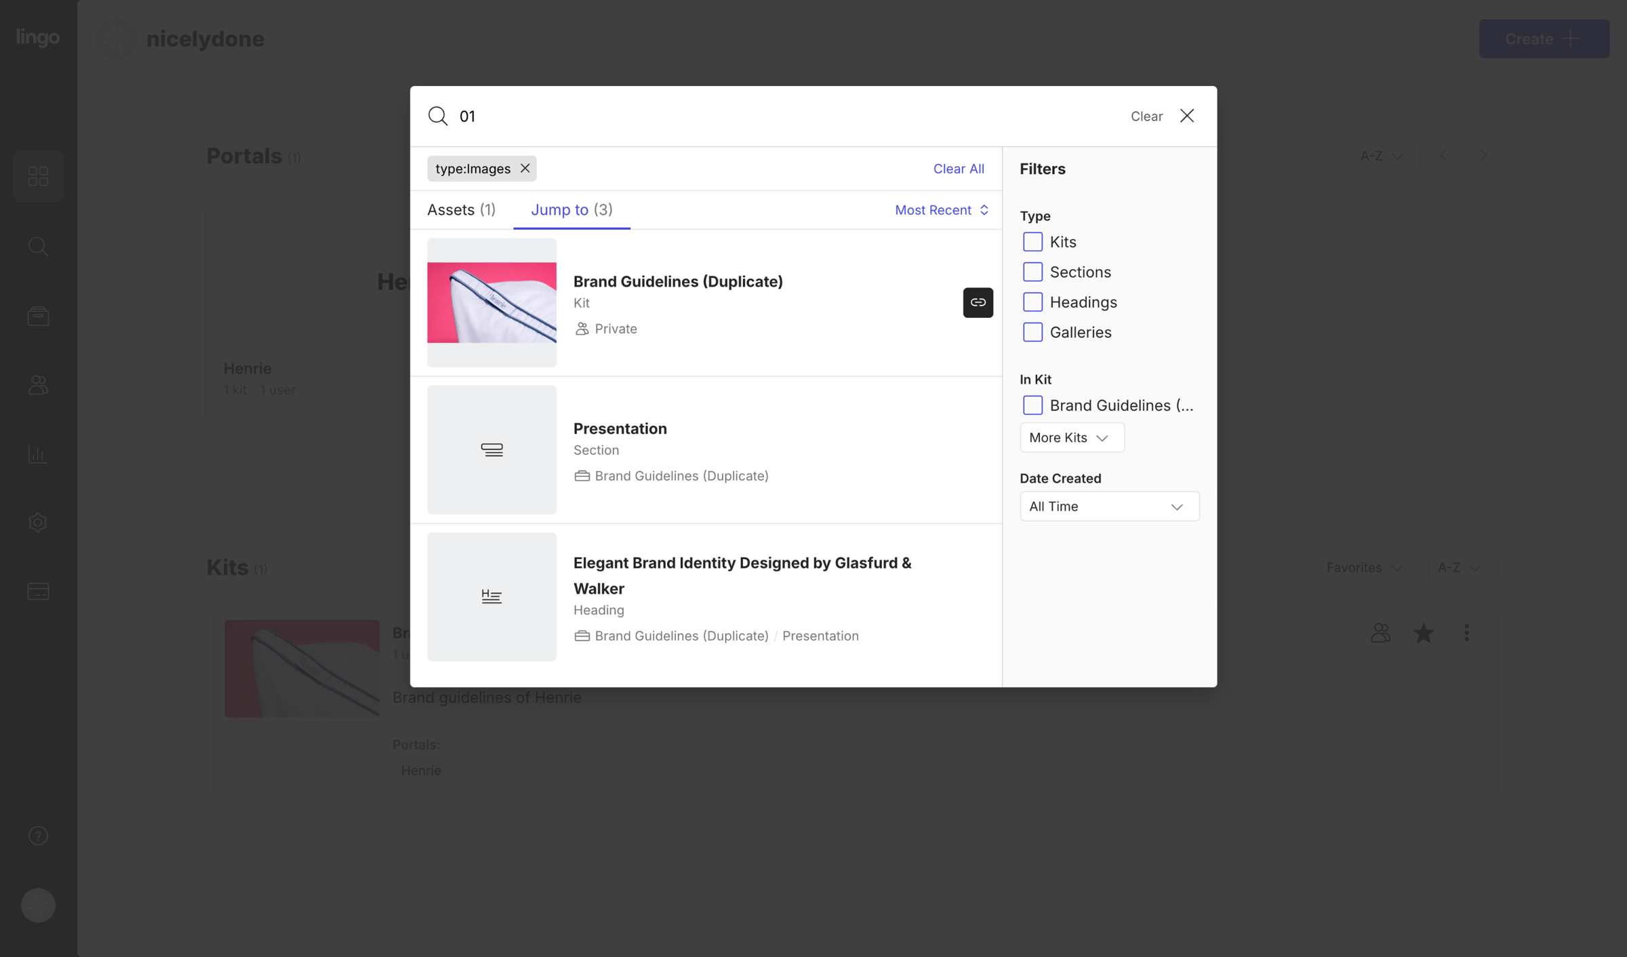1627x957 pixels.
Task: Check the Brand Guidelines In Kit filter
Action: point(1032,405)
